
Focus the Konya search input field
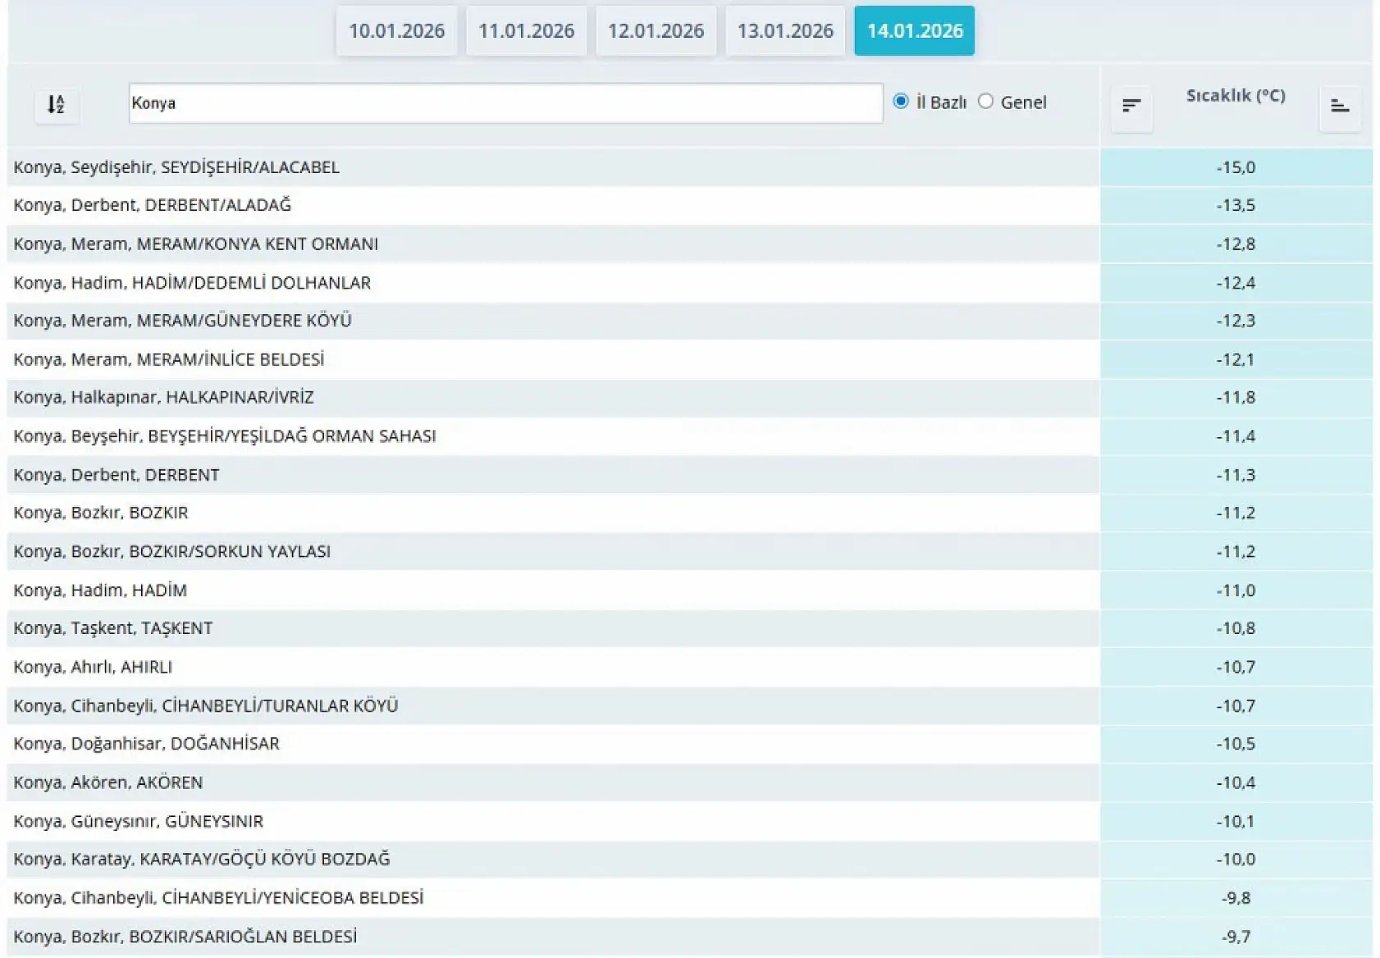pos(505,103)
